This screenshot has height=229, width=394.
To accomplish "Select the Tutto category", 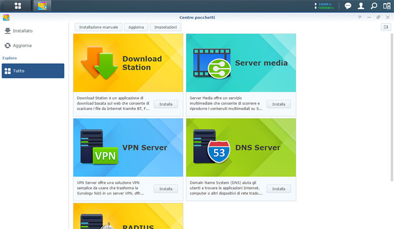I will pyautogui.click(x=33, y=71).
